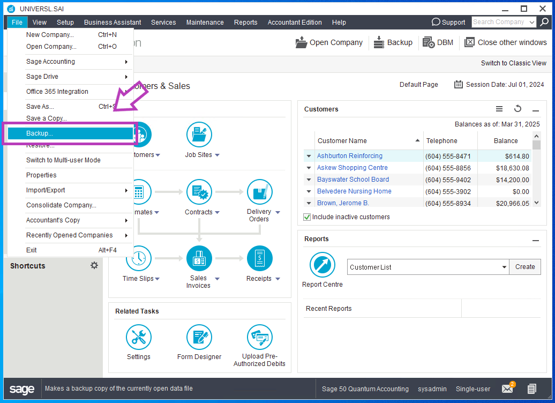Expand the Delivery Orders dropdown arrow

pos(278,212)
